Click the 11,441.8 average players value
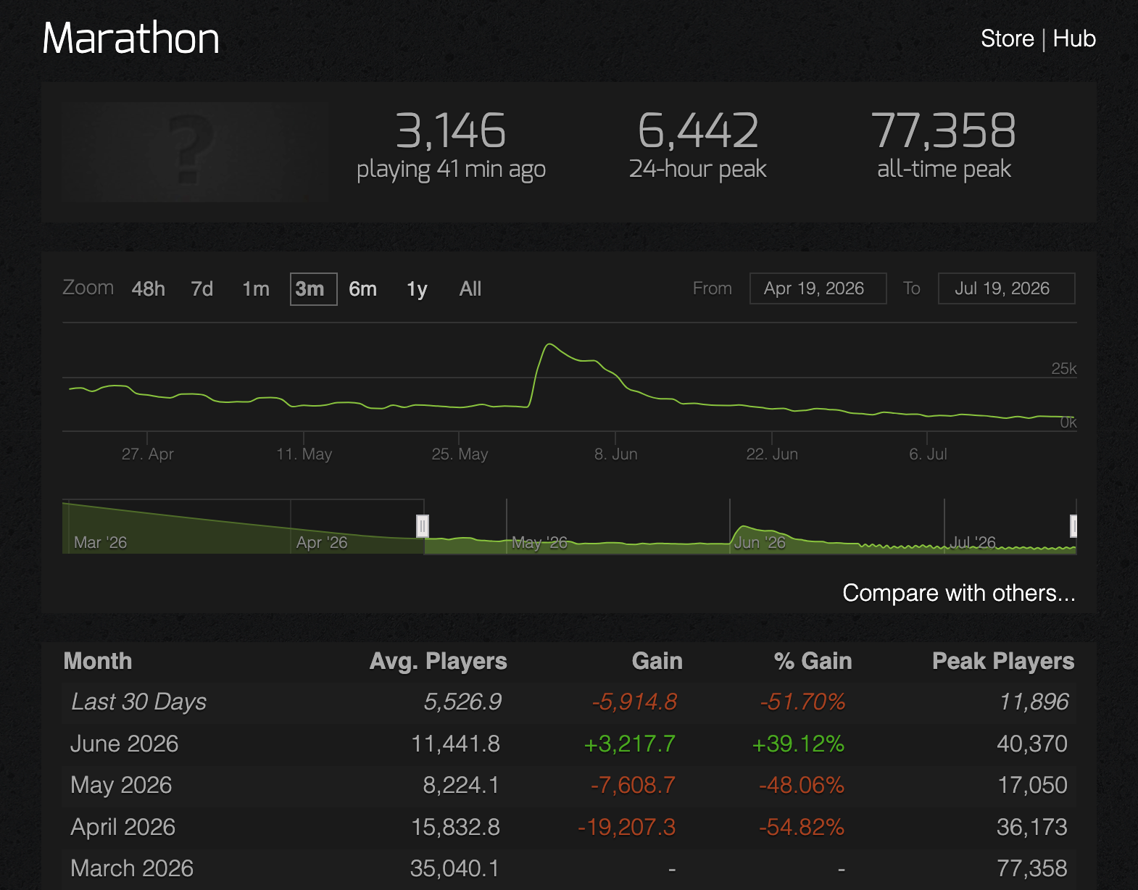This screenshot has width=1138, height=890. [456, 744]
